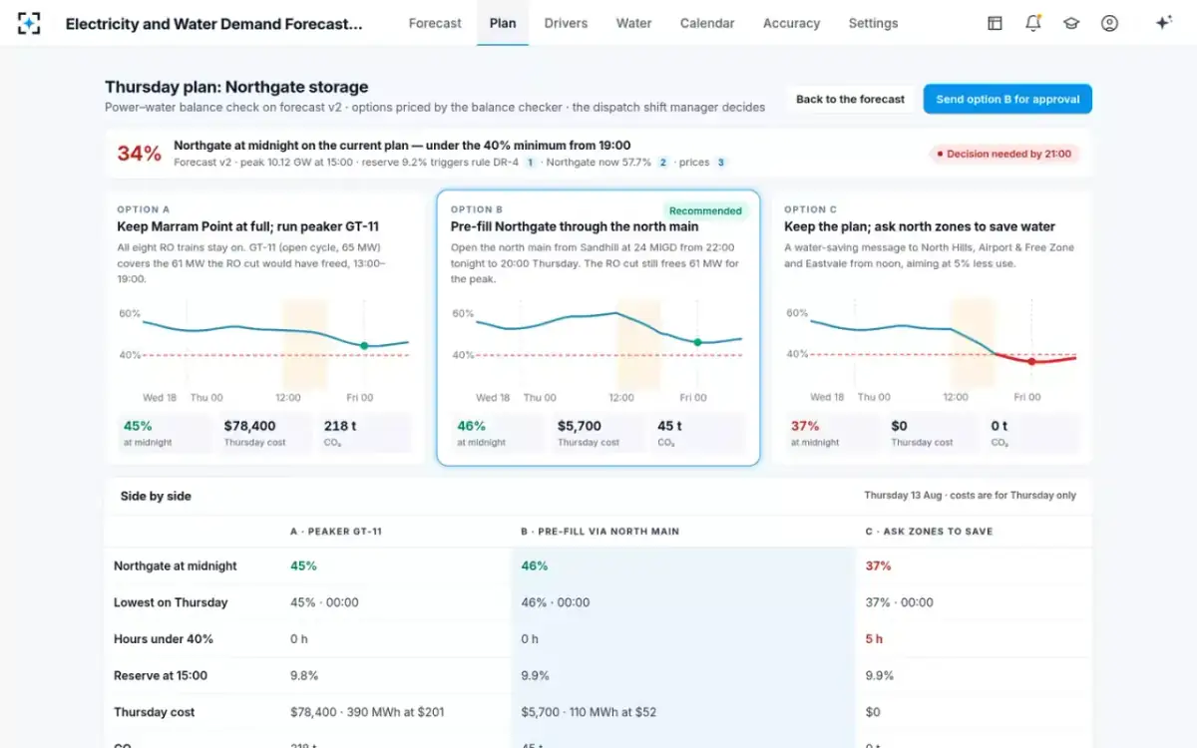Click the midnight marker on Option A chart

[x=364, y=346]
